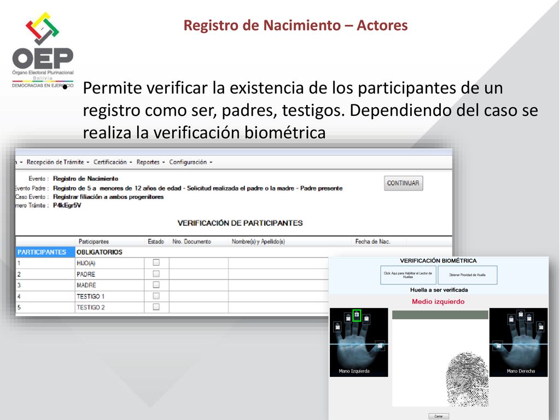Open the Reportes menu
This screenshot has height=420, width=560.
(x=150, y=162)
